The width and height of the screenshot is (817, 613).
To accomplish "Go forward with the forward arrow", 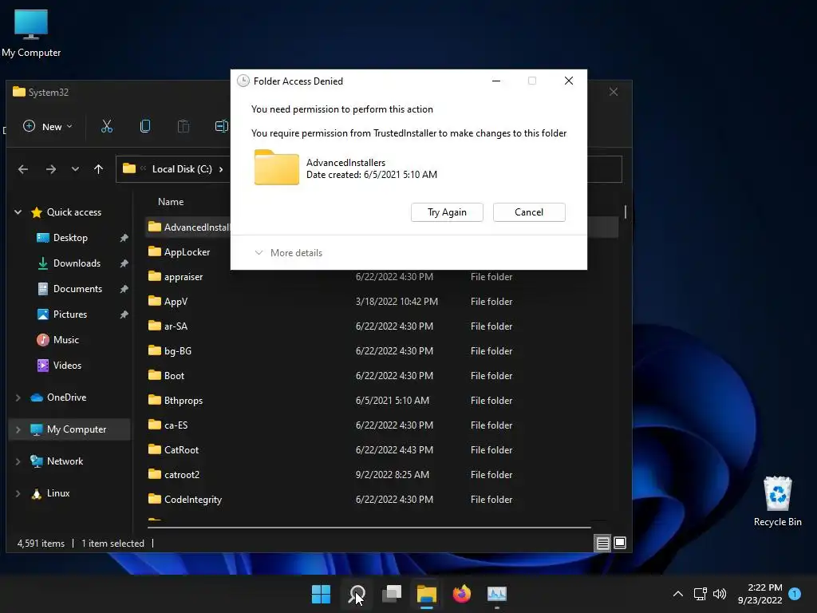I will tap(50, 169).
